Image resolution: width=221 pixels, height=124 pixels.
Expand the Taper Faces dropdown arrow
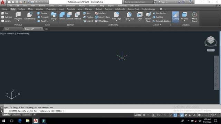pyautogui.click(x=129, y=21)
